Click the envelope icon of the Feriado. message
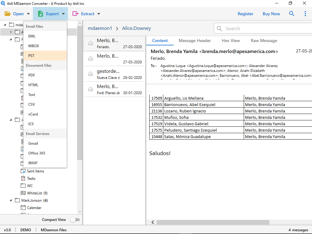This screenshot has width=312, height=234. [90, 43]
